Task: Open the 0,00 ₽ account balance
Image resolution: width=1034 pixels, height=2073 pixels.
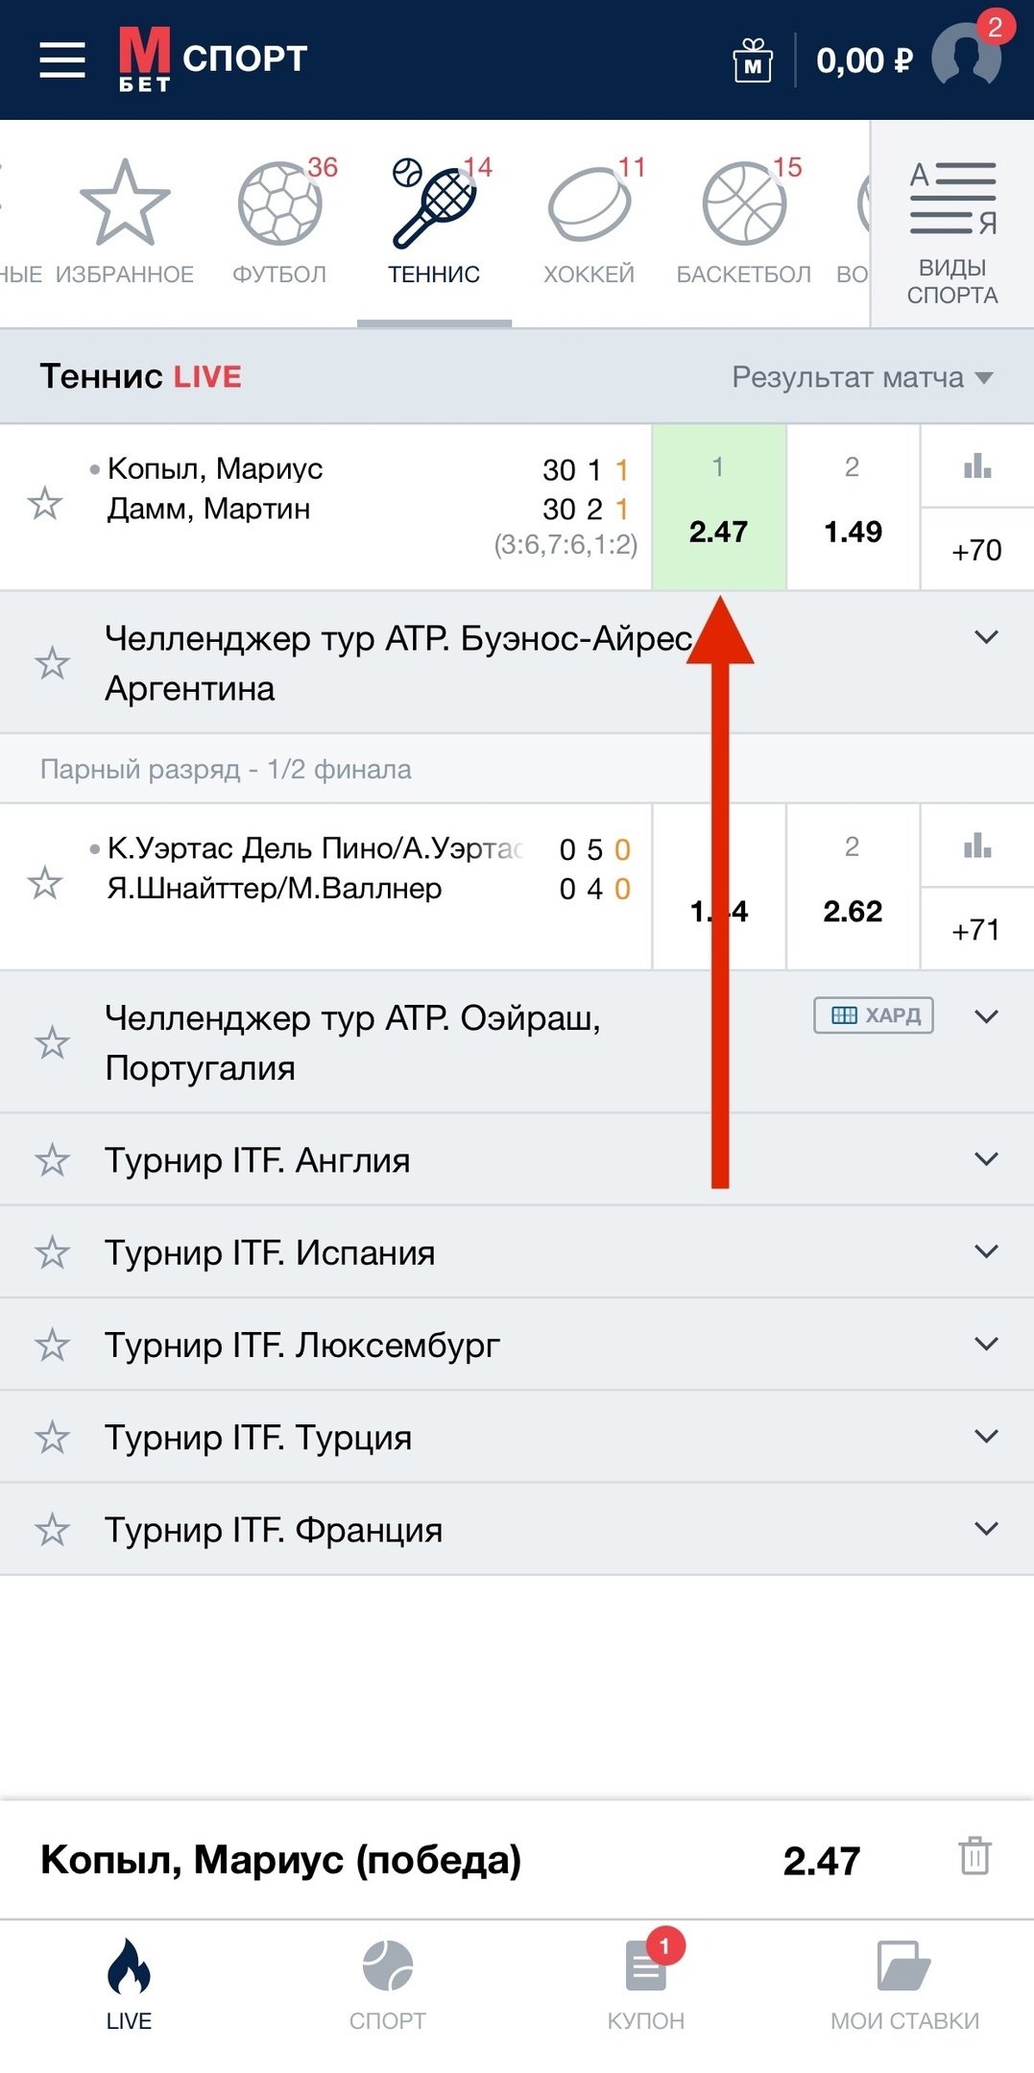Action: click(x=863, y=61)
